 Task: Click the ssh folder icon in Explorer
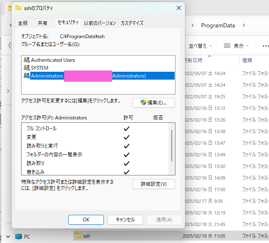78,236
